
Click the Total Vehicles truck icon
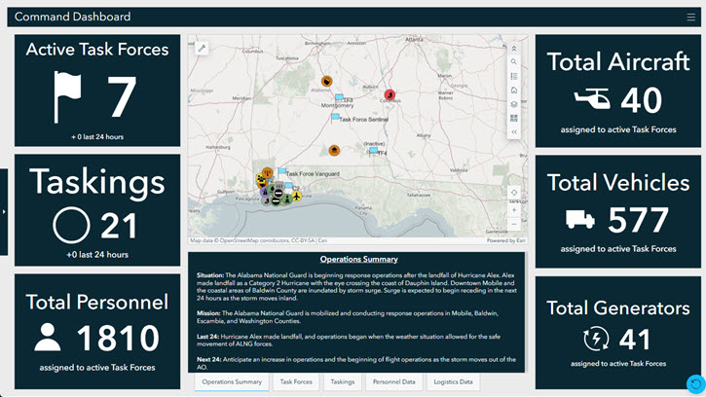click(x=580, y=220)
